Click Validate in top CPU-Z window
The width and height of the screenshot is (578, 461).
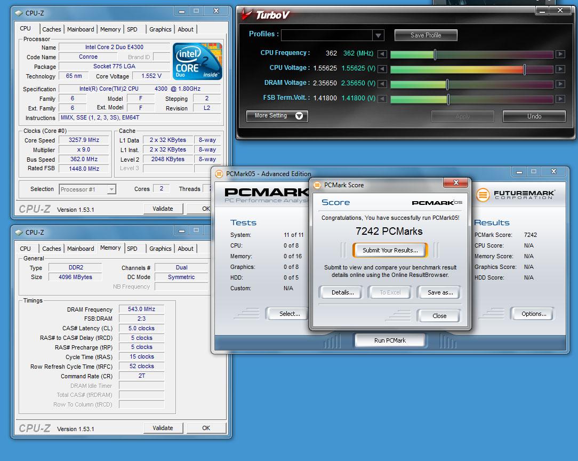[x=163, y=209]
